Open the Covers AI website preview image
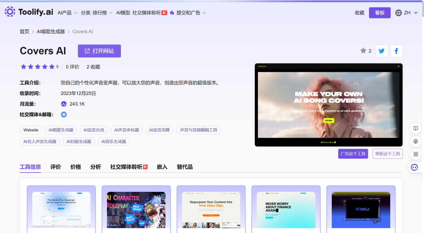Image resolution: width=424 pixels, height=233 pixels. (x=329, y=105)
